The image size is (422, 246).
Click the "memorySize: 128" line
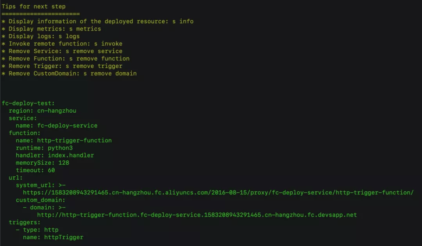point(42,163)
